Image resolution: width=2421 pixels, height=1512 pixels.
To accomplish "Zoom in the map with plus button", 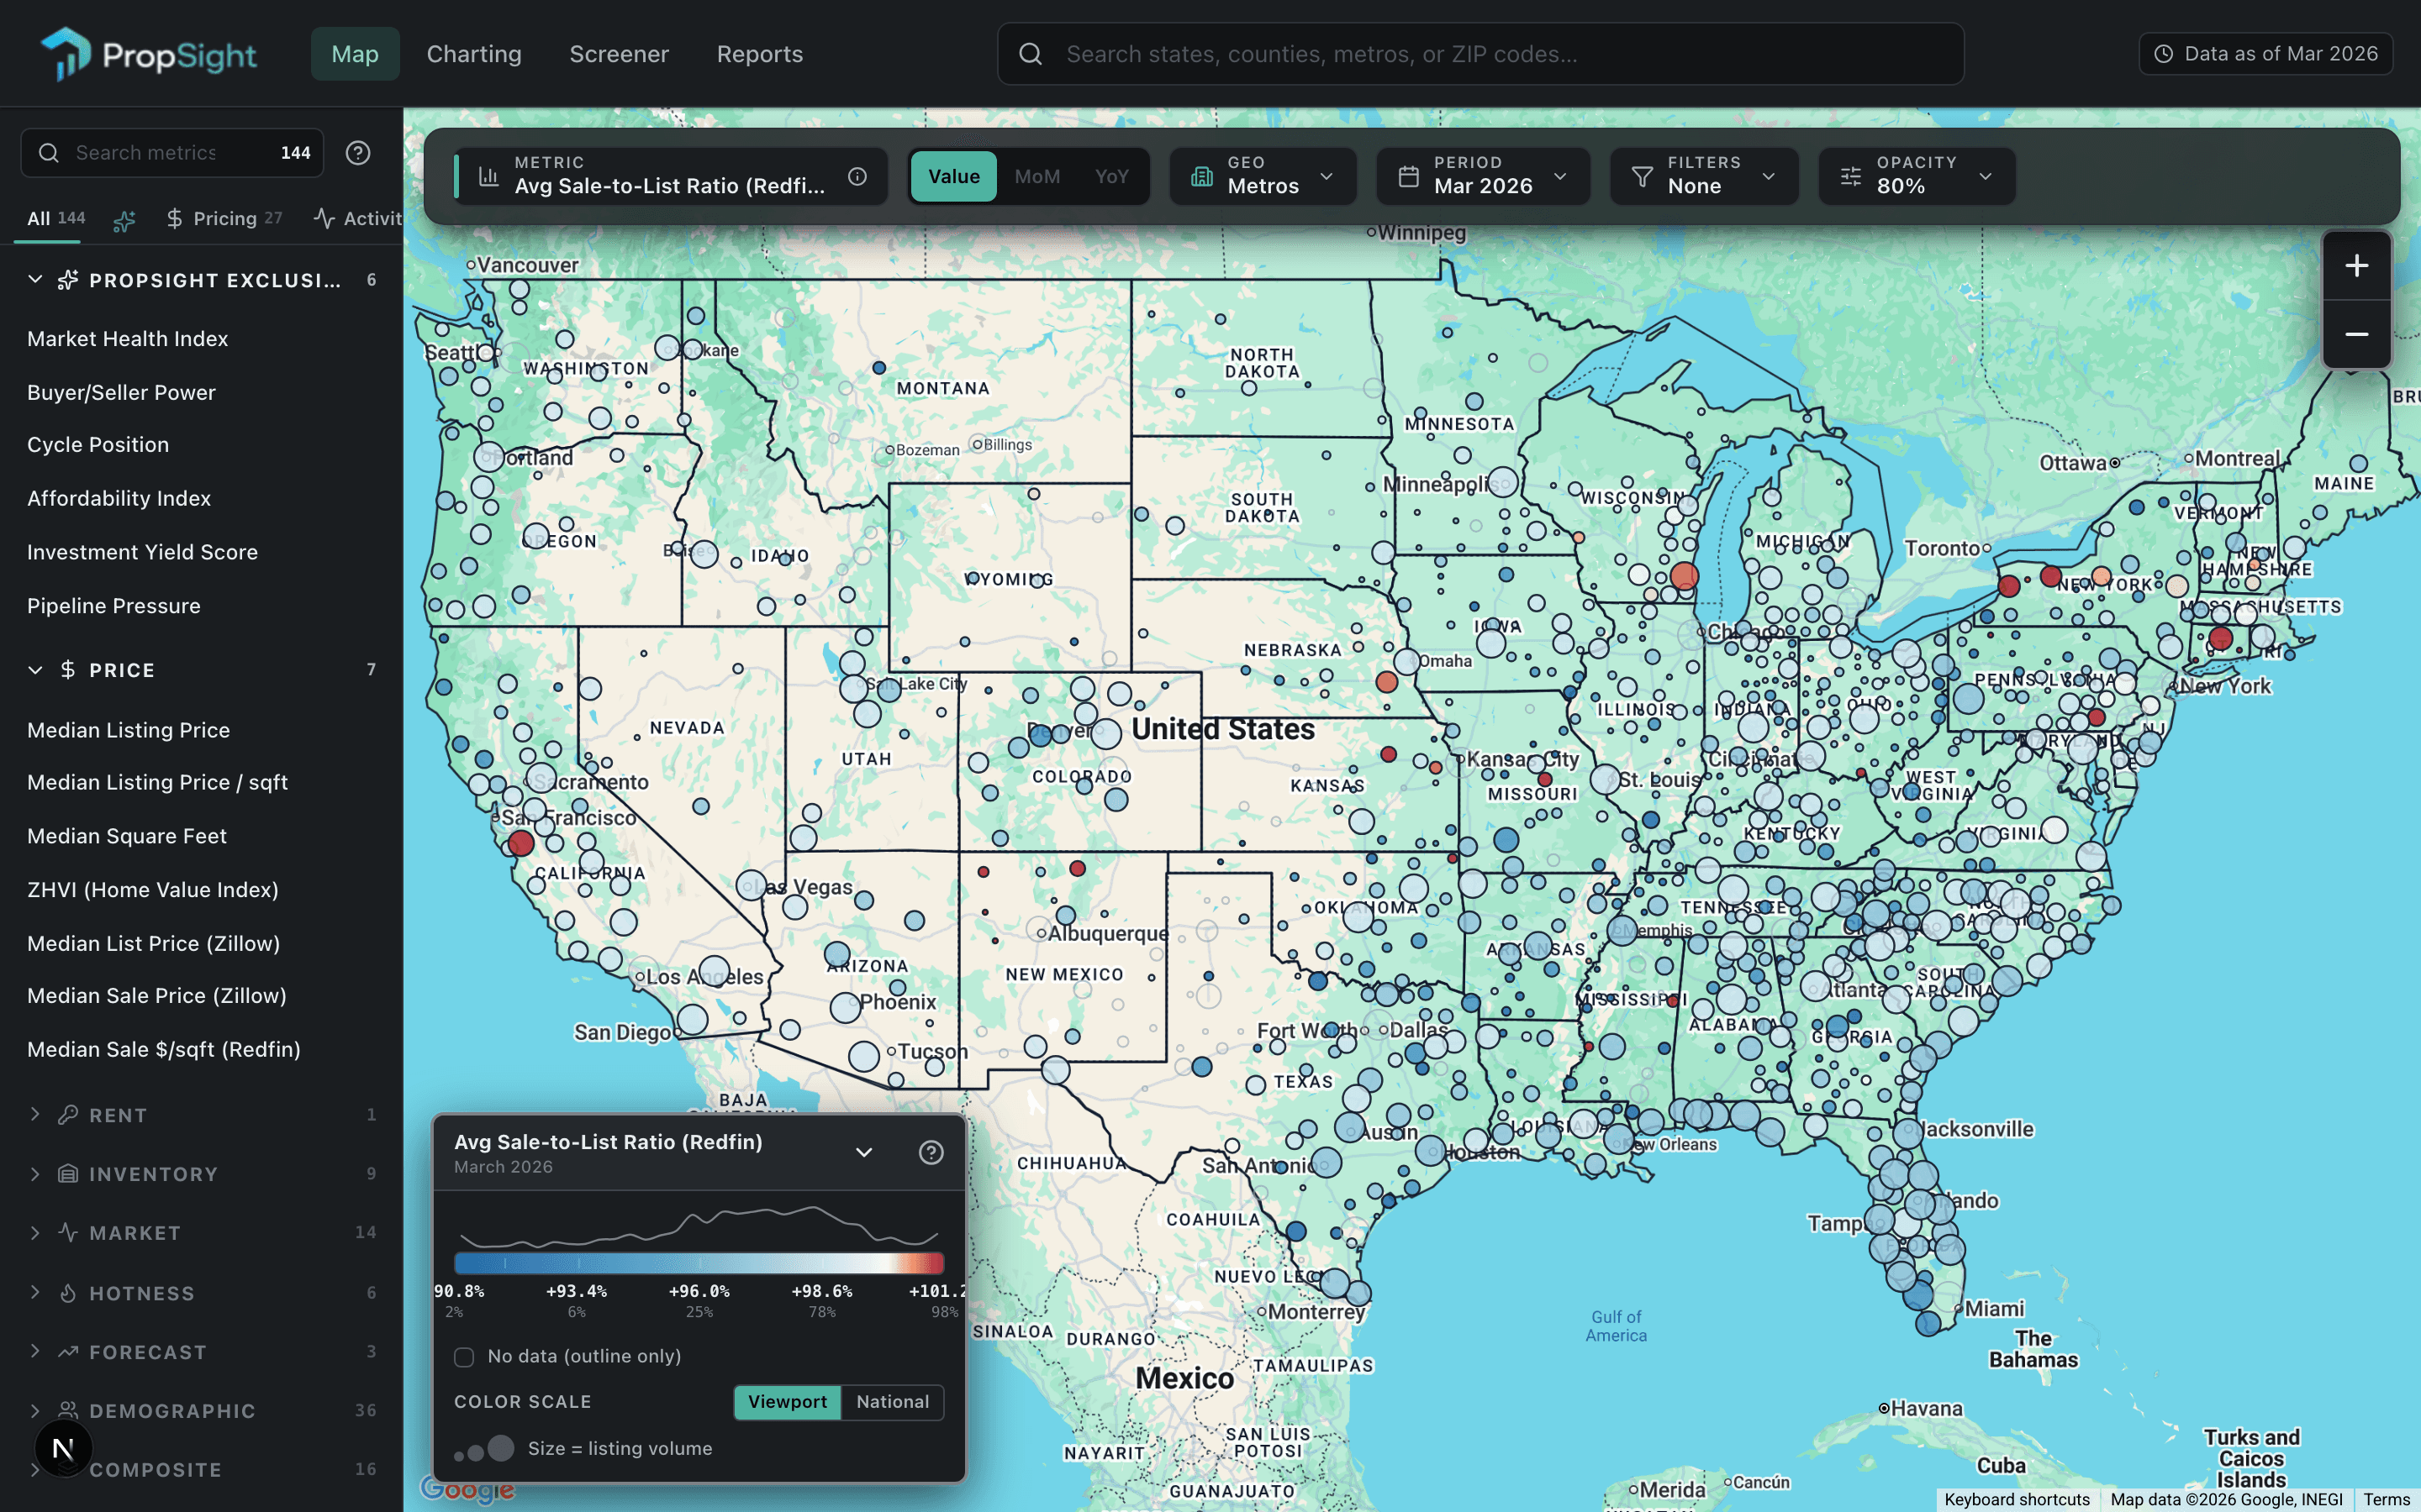I will (x=2356, y=266).
